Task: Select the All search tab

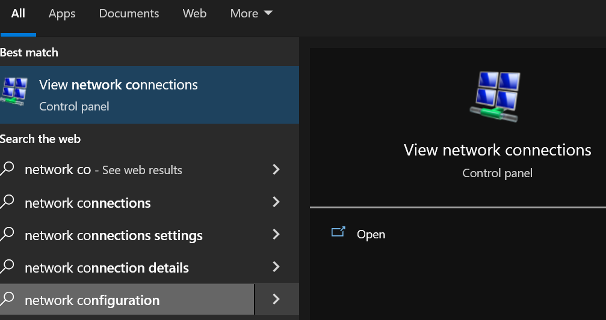Action: coord(18,13)
